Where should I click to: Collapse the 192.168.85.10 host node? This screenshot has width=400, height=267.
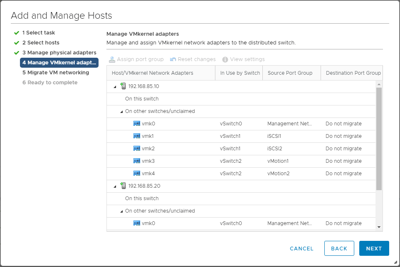pyautogui.click(x=115, y=86)
